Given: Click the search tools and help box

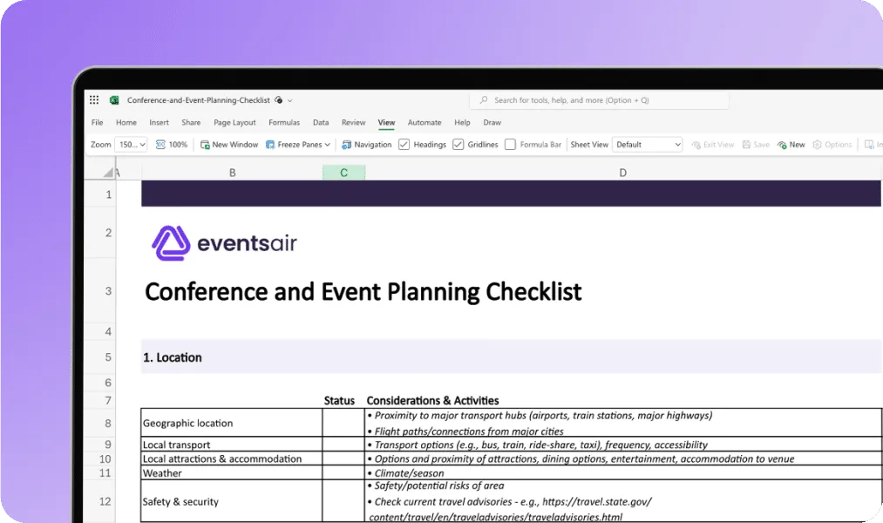Looking at the screenshot, I should [599, 100].
